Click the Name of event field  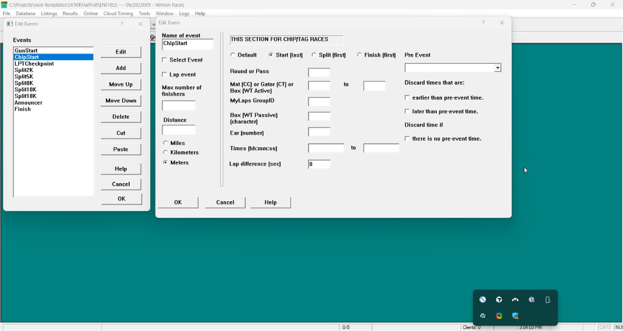point(187,44)
